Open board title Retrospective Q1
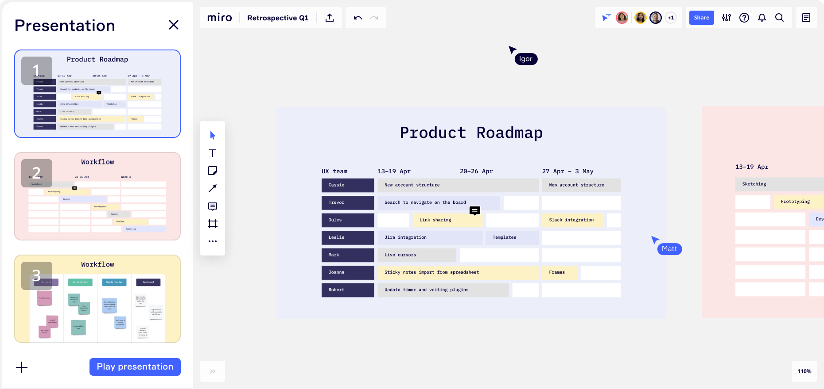 [278, 18]
